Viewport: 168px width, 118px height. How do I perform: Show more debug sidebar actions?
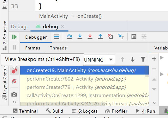[x=15, y=102]
